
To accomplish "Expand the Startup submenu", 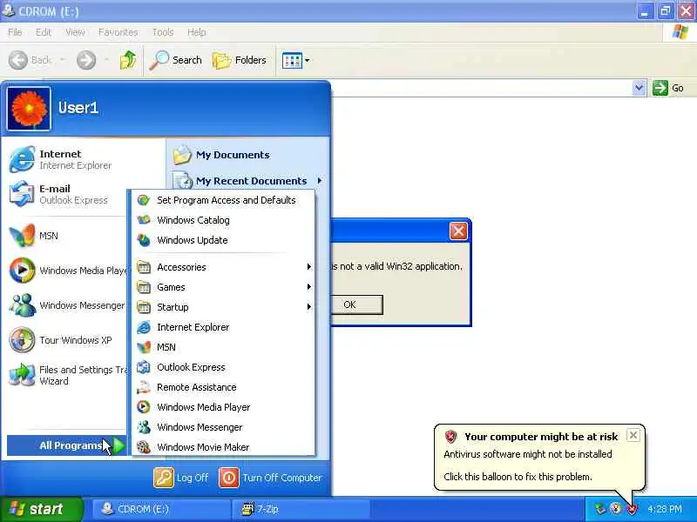I will 223,307.
